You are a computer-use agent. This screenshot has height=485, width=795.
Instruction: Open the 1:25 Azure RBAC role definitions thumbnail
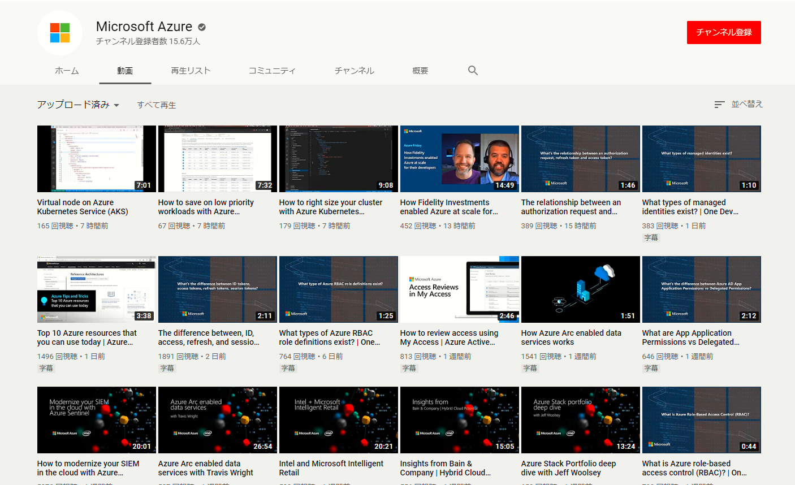click(x=339, y=289)
